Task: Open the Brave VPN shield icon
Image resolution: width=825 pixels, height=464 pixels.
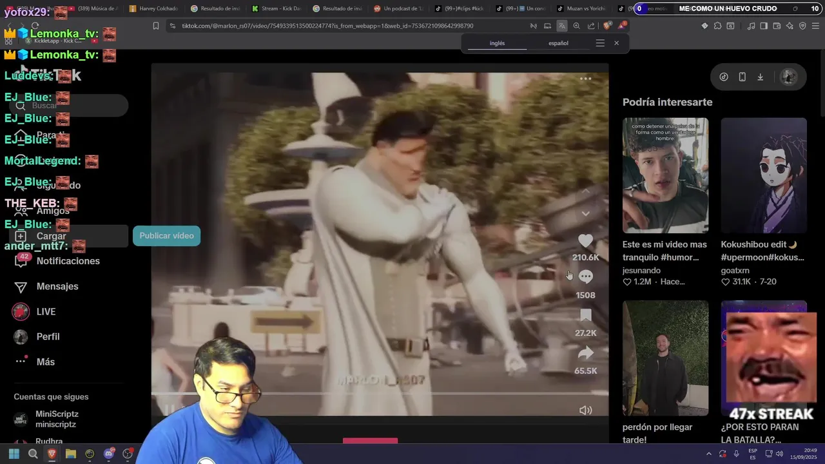Action: click(802, 26)
